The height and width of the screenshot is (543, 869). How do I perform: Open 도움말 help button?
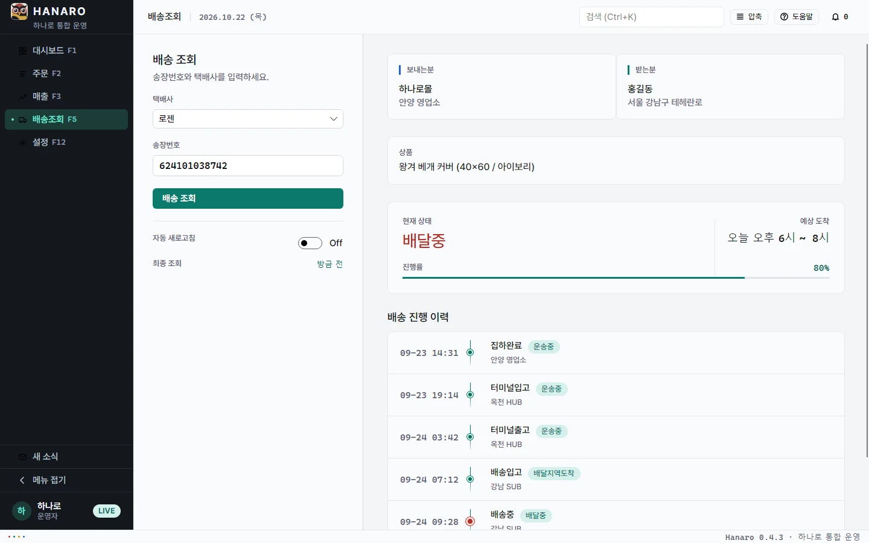tap(797, 17)
